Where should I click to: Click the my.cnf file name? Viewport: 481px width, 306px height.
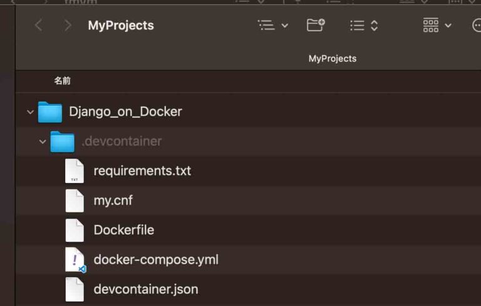click(113, 201)
